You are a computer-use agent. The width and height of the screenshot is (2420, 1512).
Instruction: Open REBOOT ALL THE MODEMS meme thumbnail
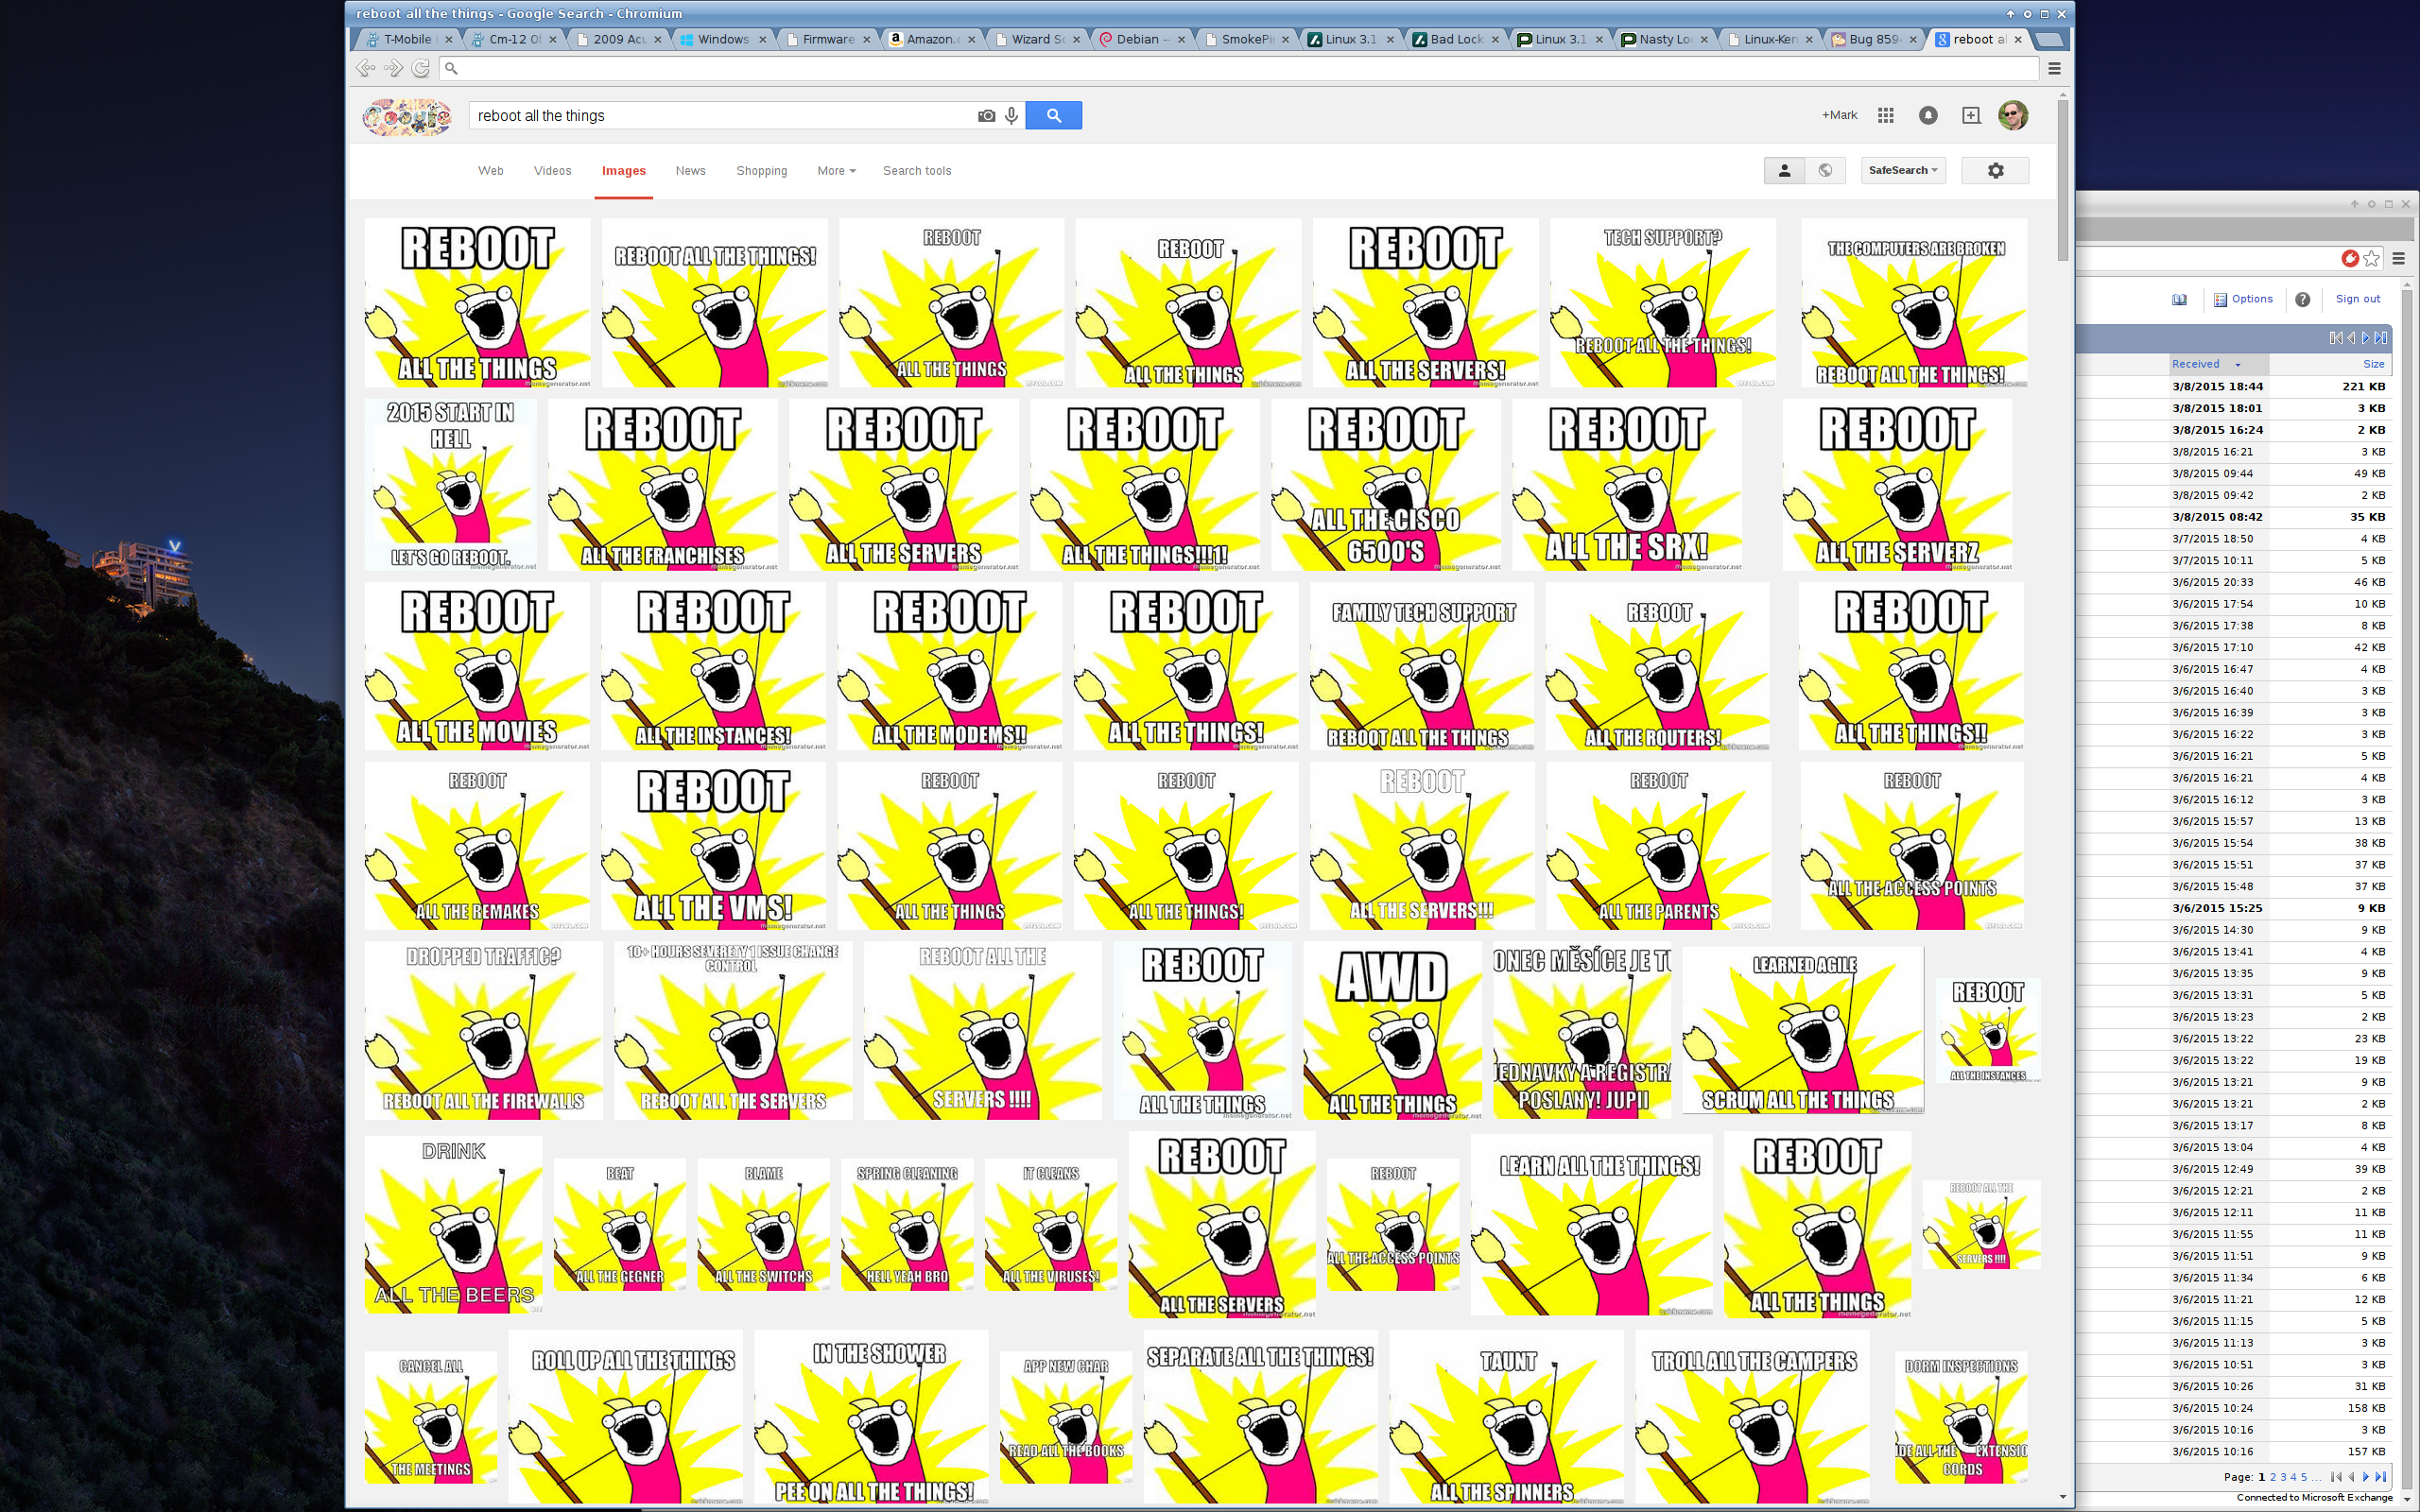(949, 666)
